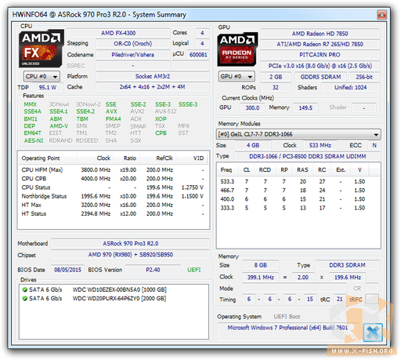Close the HWiNFO64 window from the title bar
The height and width of the screenshot is (360, 401).
(381, 15)
